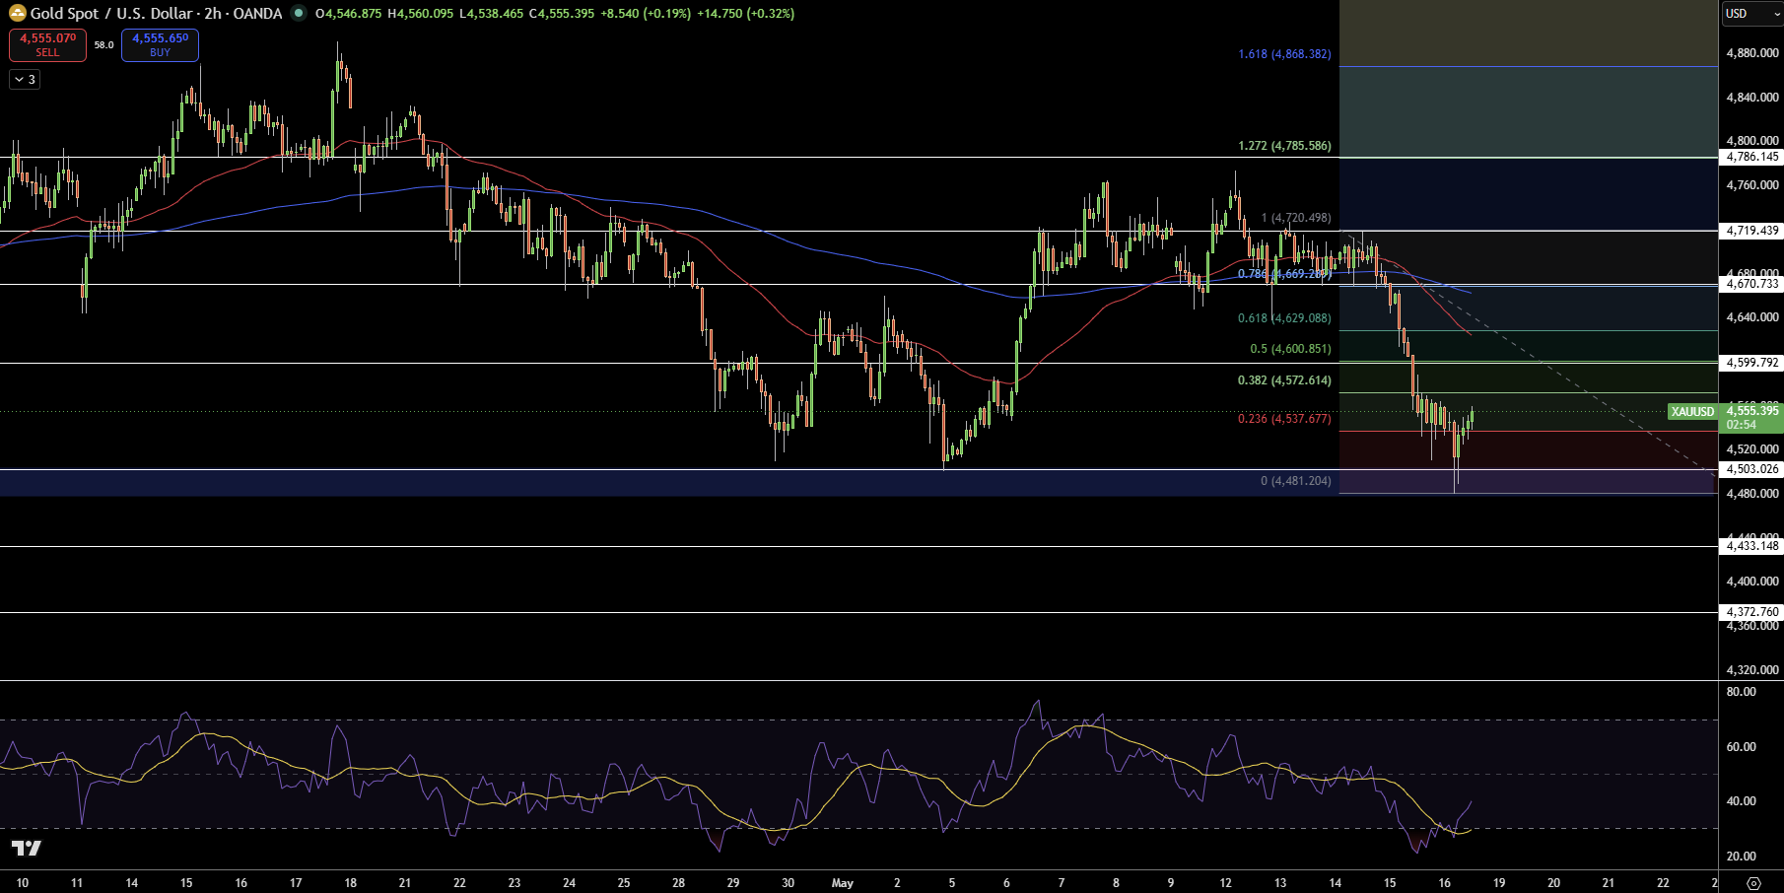Click the 58.0 spread value between Sell and Buy
This screenshot has width=1784, height=893.
(103, 45)
